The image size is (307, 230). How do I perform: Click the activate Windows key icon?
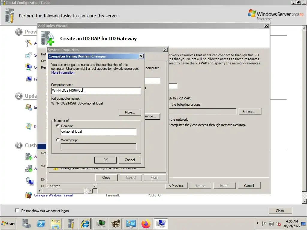click(x=28, y=43)
